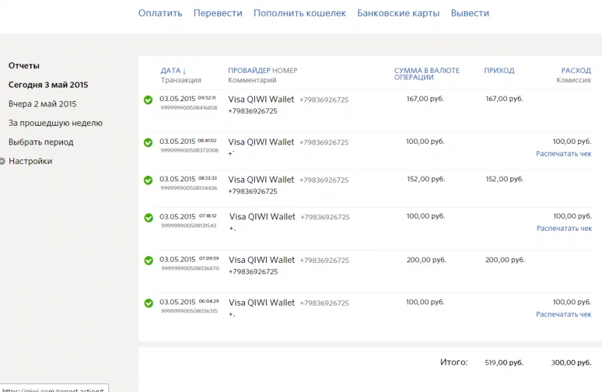
Task: Select the За прошедшую неделю report
Action: [x=56, y=123]
